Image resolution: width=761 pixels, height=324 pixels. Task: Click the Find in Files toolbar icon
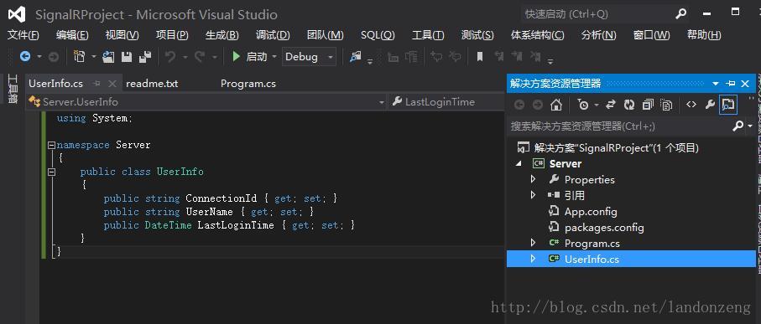pos(356,57)
